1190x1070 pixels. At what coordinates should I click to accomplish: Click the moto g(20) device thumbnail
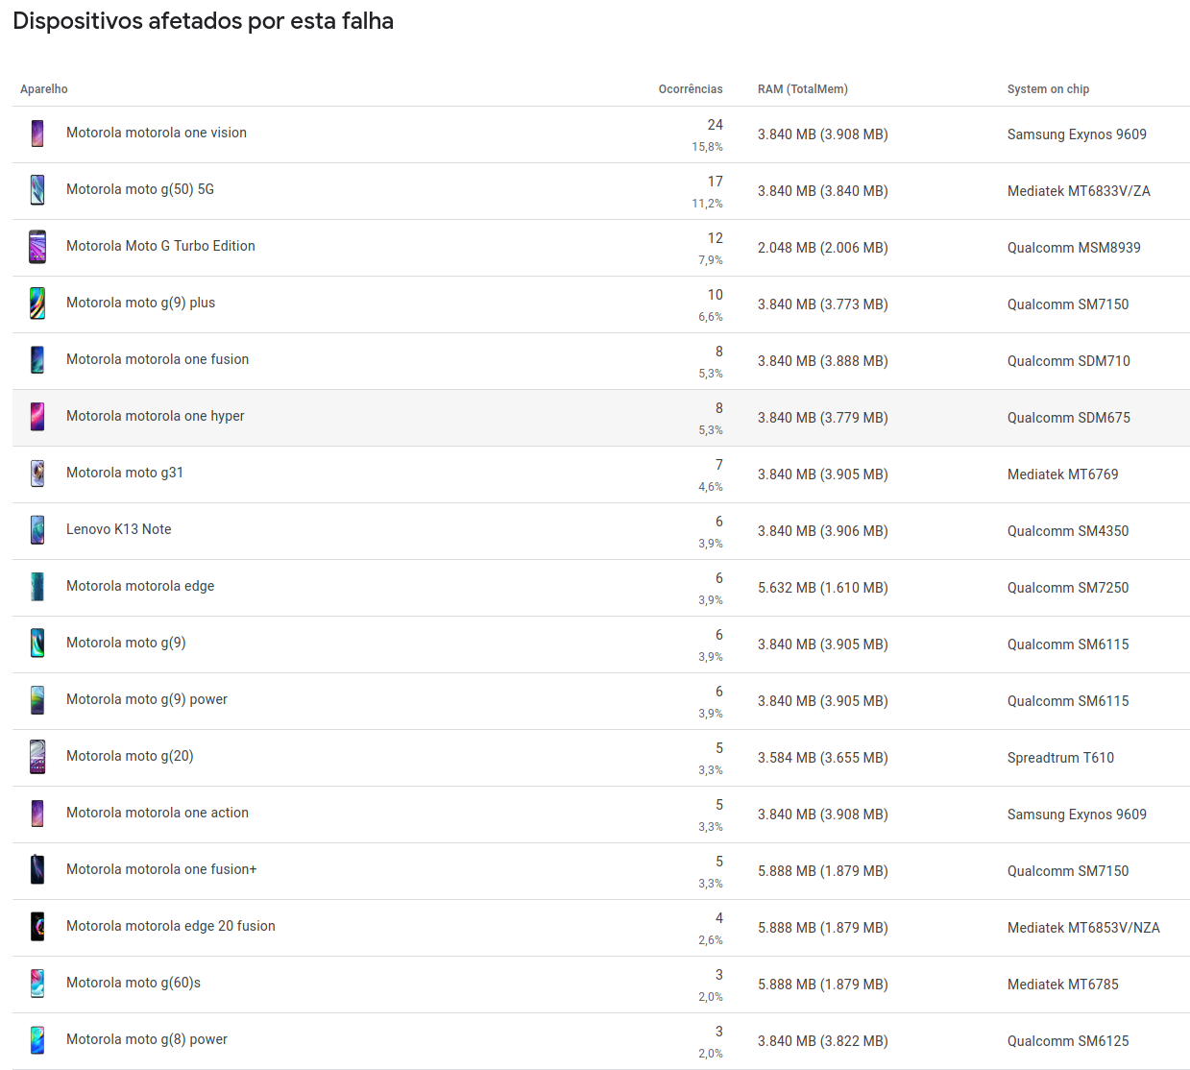click(x=36, y=757)
